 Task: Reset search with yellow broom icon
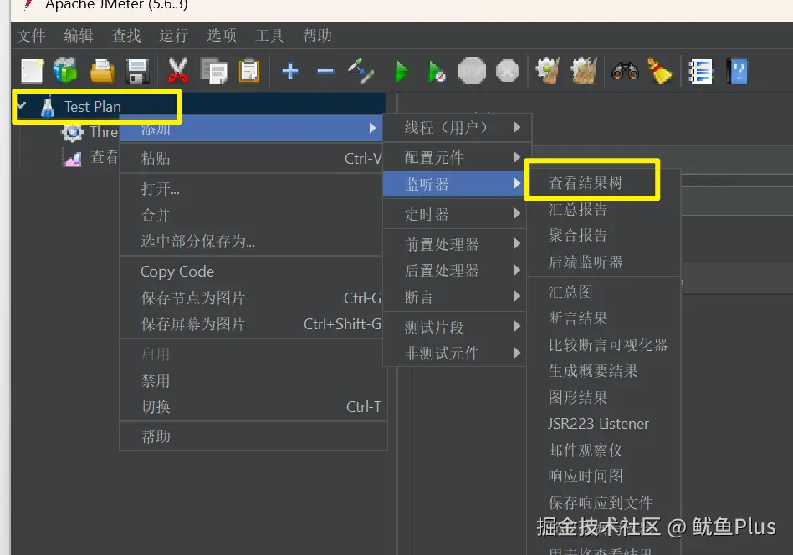(x=660, y=71)
